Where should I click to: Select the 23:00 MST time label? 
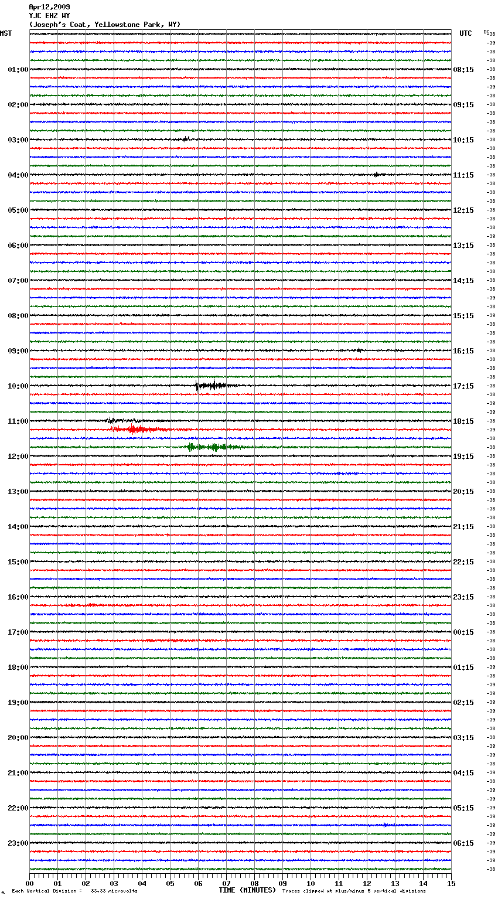click(18, 843)
